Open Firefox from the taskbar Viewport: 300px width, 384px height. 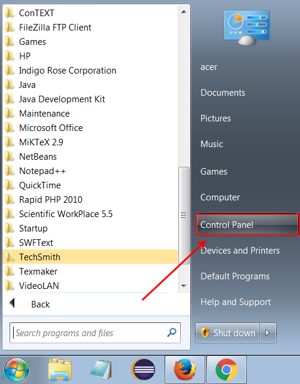[184, 370]
